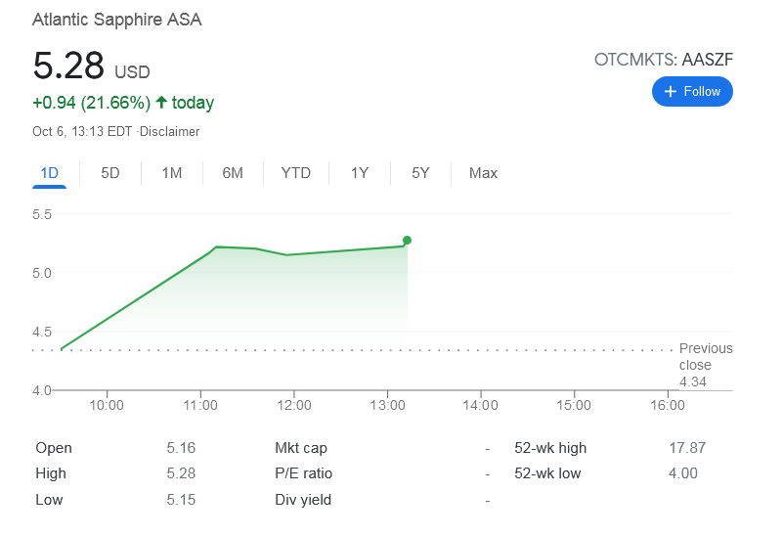The image size is (783, 537).
Task: Select the 1Y chart range
Action: click(x=360, y=173)
